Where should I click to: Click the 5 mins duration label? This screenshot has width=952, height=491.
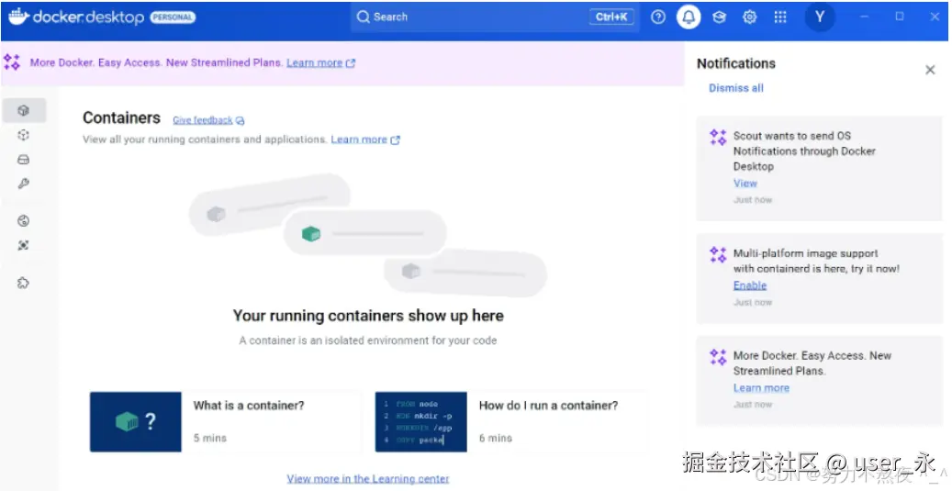pyautogui.click(x=210, y=438)
